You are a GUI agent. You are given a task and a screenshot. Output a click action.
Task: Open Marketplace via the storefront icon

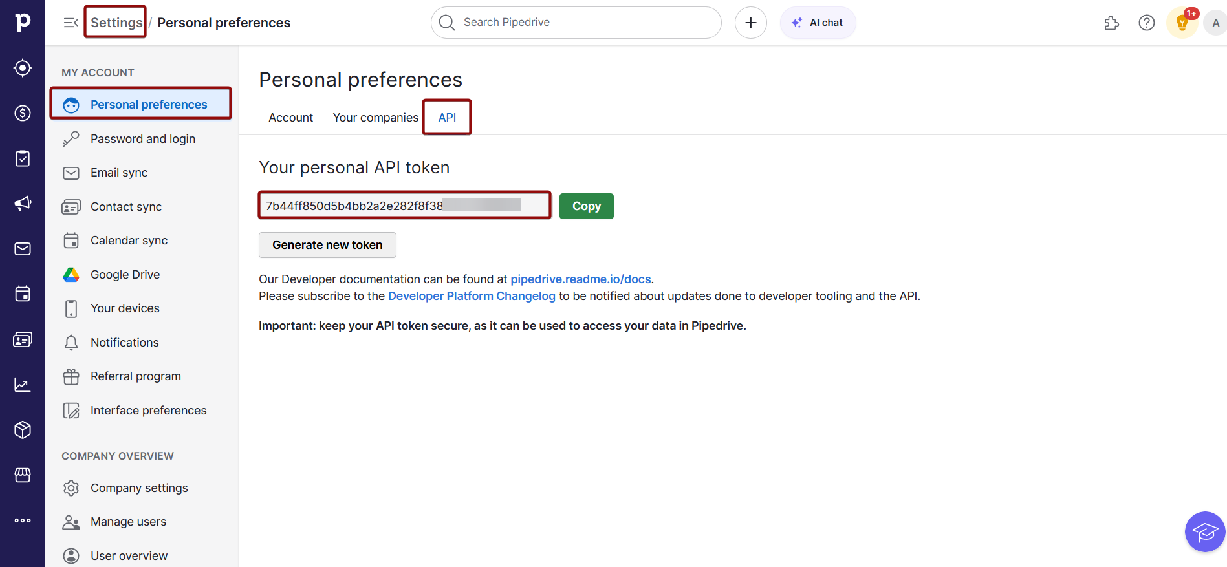23,475
